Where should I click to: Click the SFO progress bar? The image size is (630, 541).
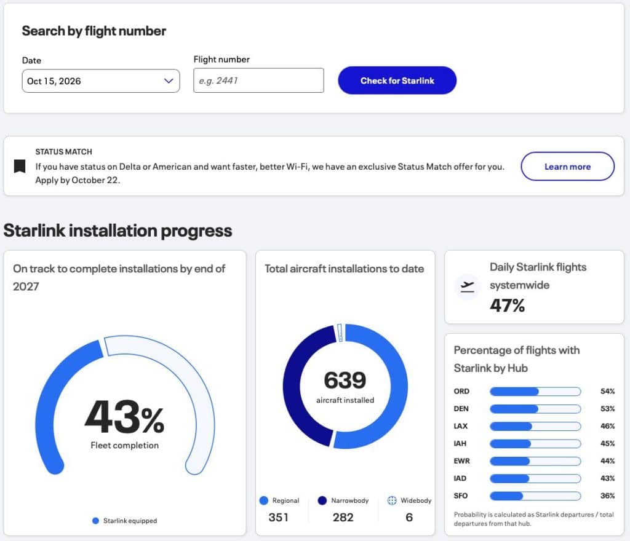tap(535, 496)
